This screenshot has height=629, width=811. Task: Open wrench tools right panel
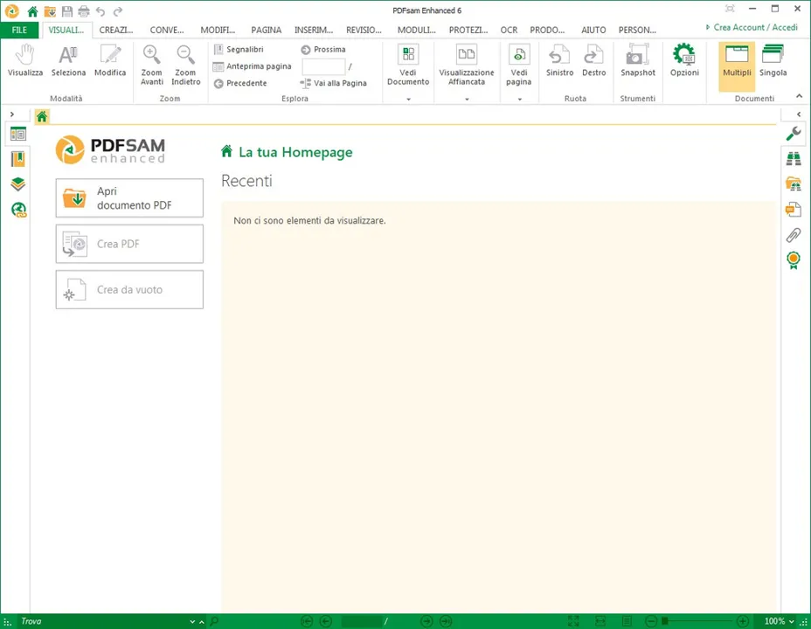[794, 134]
